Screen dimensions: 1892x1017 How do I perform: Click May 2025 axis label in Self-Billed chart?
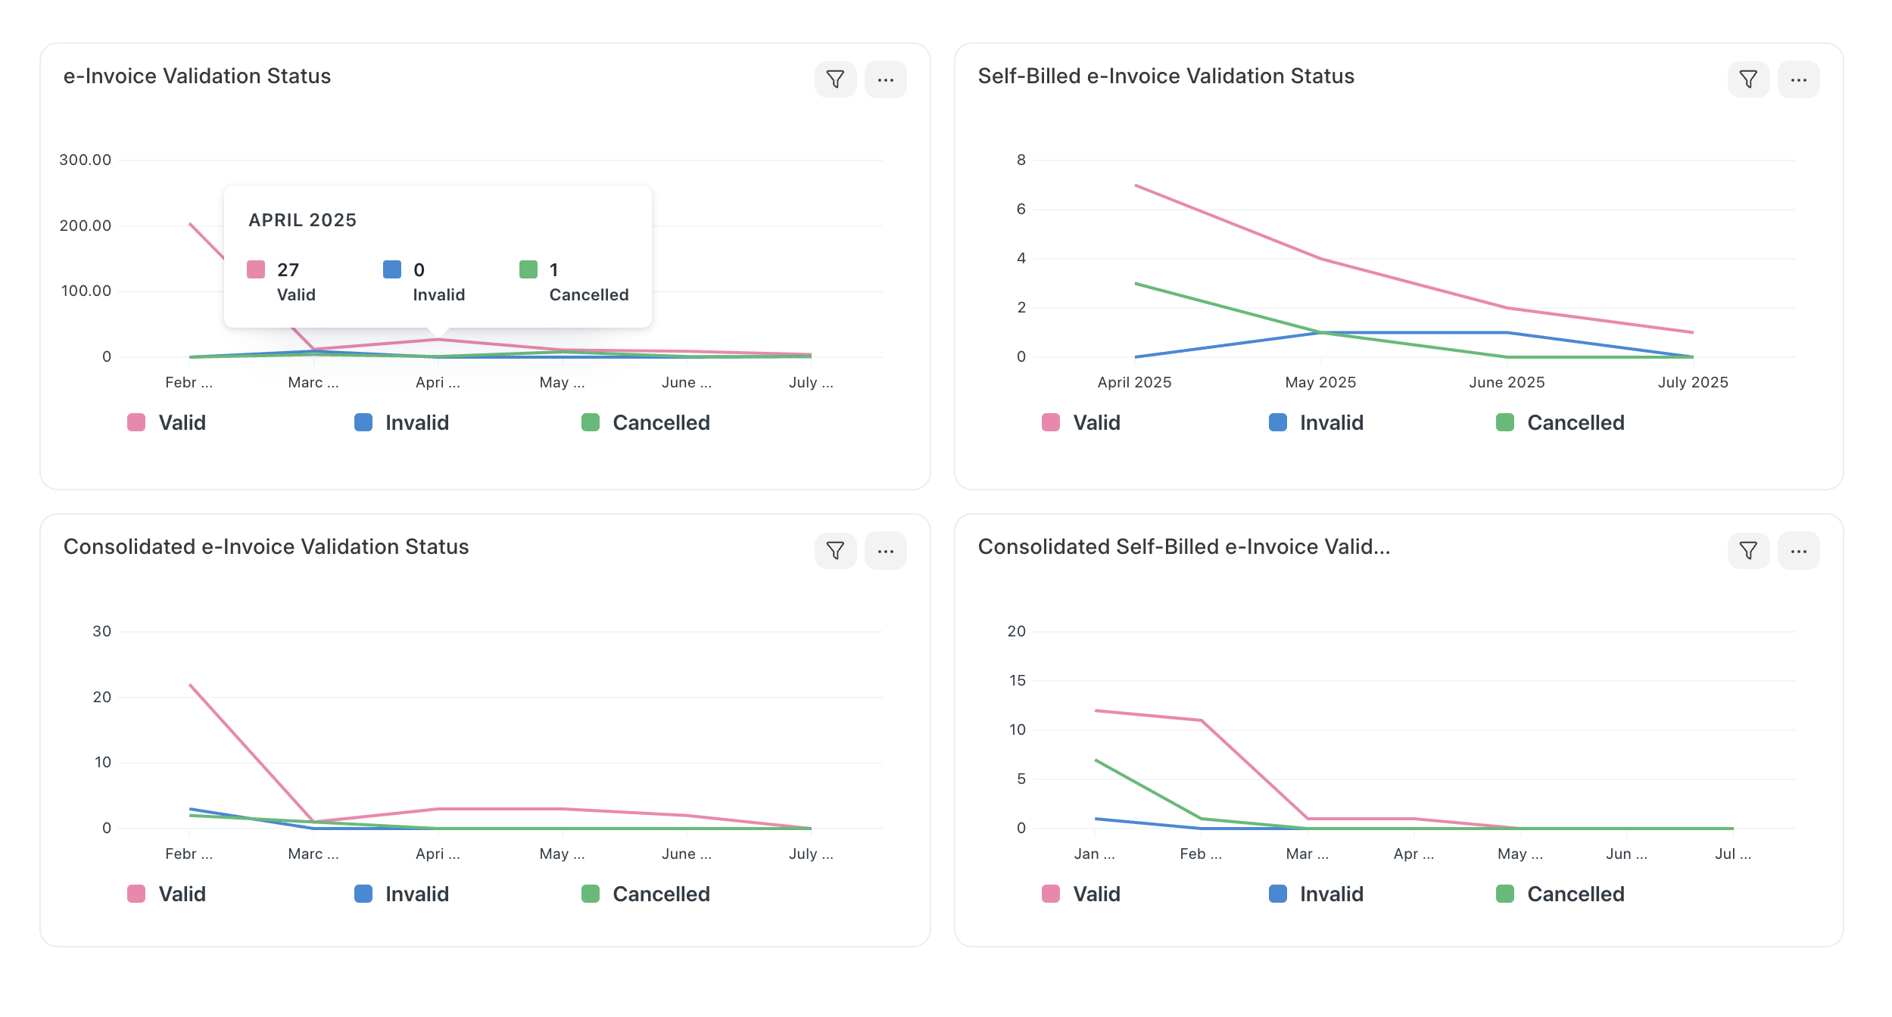1320,382
